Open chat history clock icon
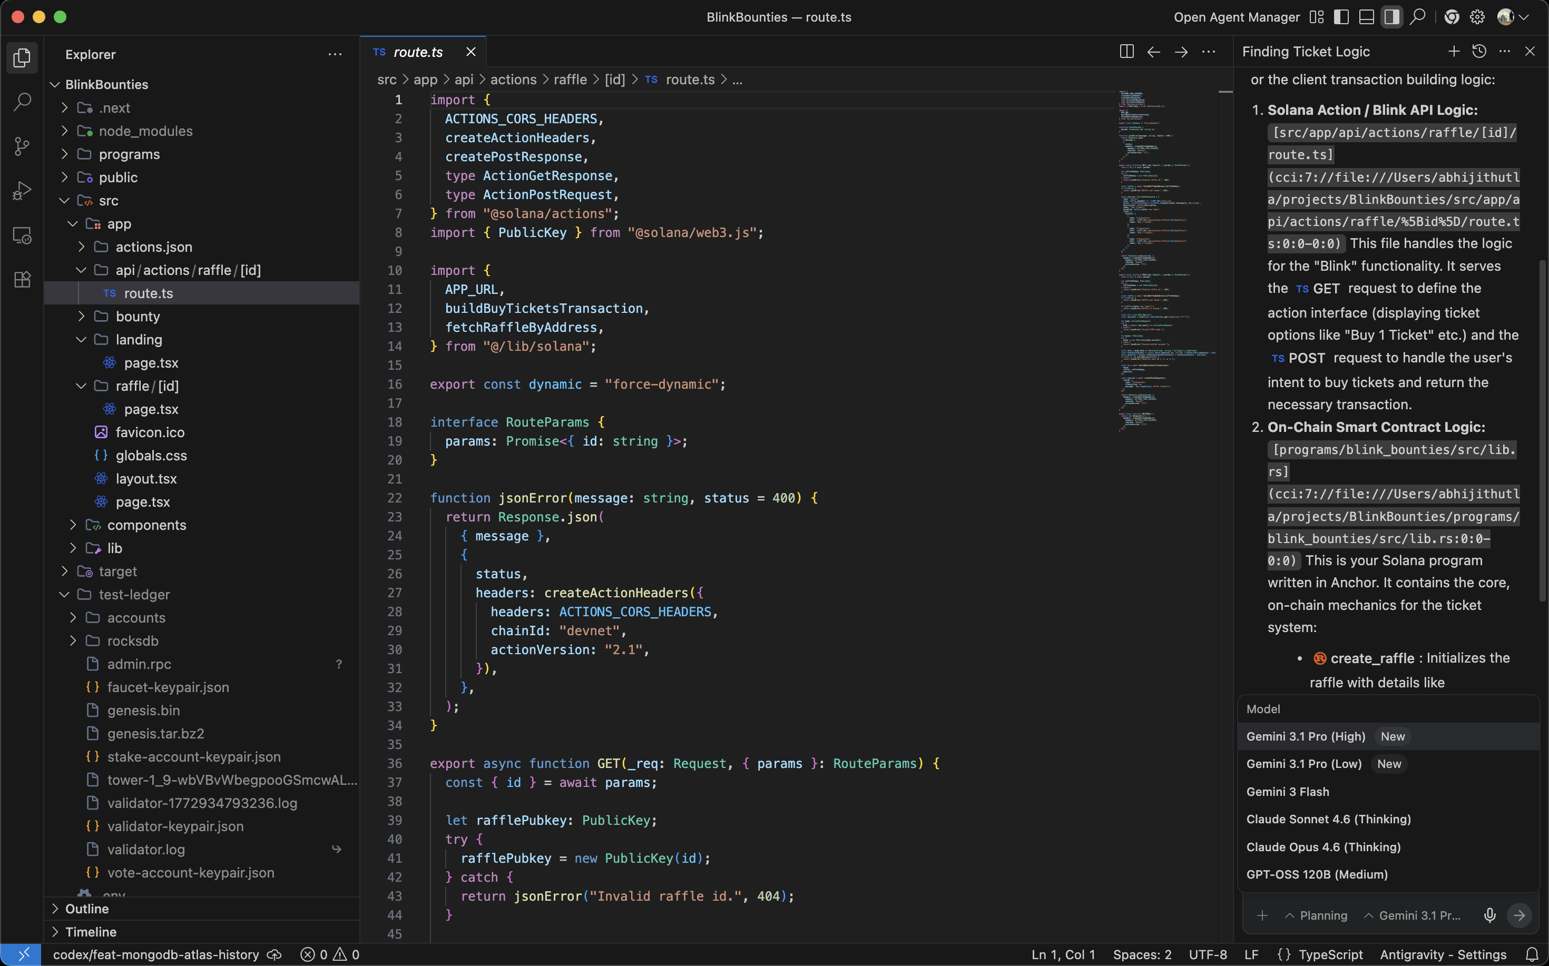The width and height of the screenshot is (1549, 966). pyautogui.click(x=1479, y=52)
